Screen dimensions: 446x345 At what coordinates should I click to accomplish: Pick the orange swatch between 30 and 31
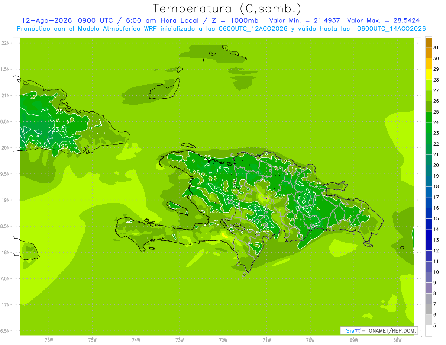click(x=429, y=53)
